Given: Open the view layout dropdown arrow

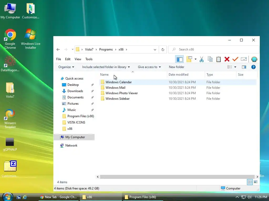Looking at the screenshot, I should [x=235, y=67].
